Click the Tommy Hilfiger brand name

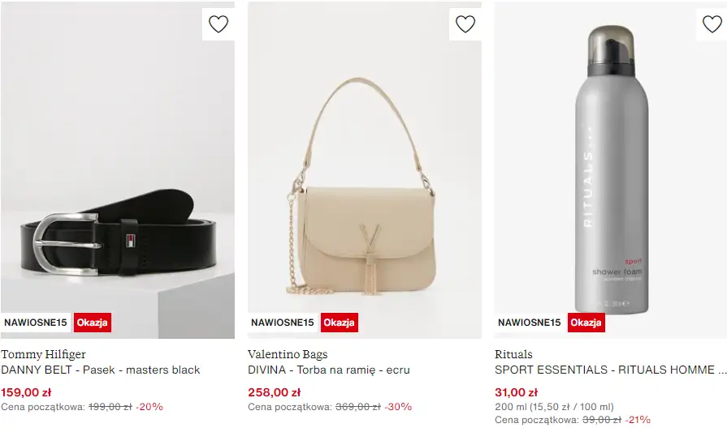pos(43,354)
